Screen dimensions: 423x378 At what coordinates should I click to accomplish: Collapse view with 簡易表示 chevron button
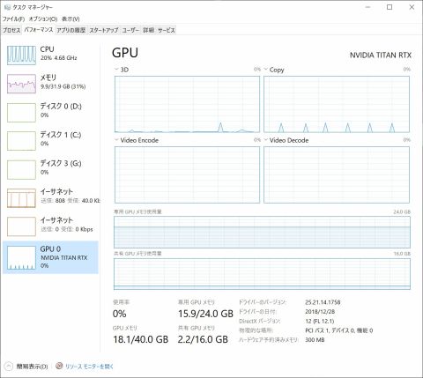9,367
